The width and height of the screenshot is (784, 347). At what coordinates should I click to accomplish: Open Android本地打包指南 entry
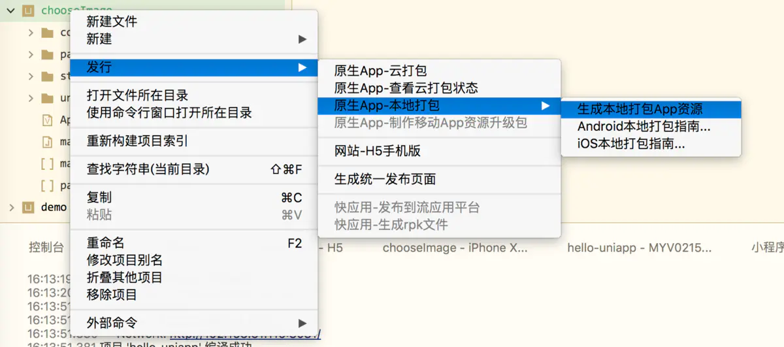651,127
